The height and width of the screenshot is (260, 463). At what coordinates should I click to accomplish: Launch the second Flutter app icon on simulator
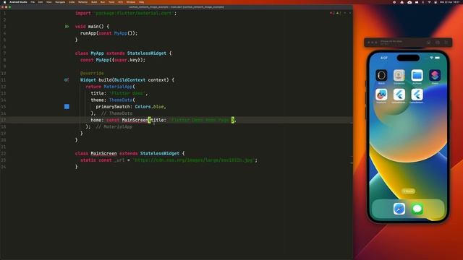(x=417, y=95)
